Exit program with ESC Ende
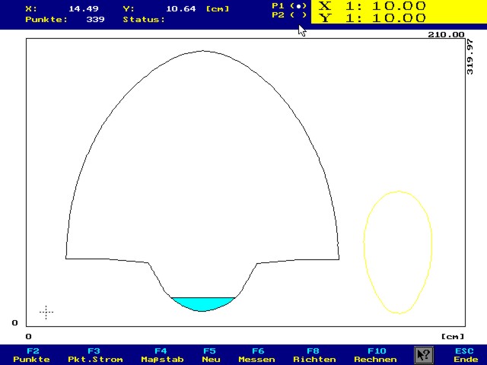This screenshot has height=365, width=487. click(x=464, y=355)
